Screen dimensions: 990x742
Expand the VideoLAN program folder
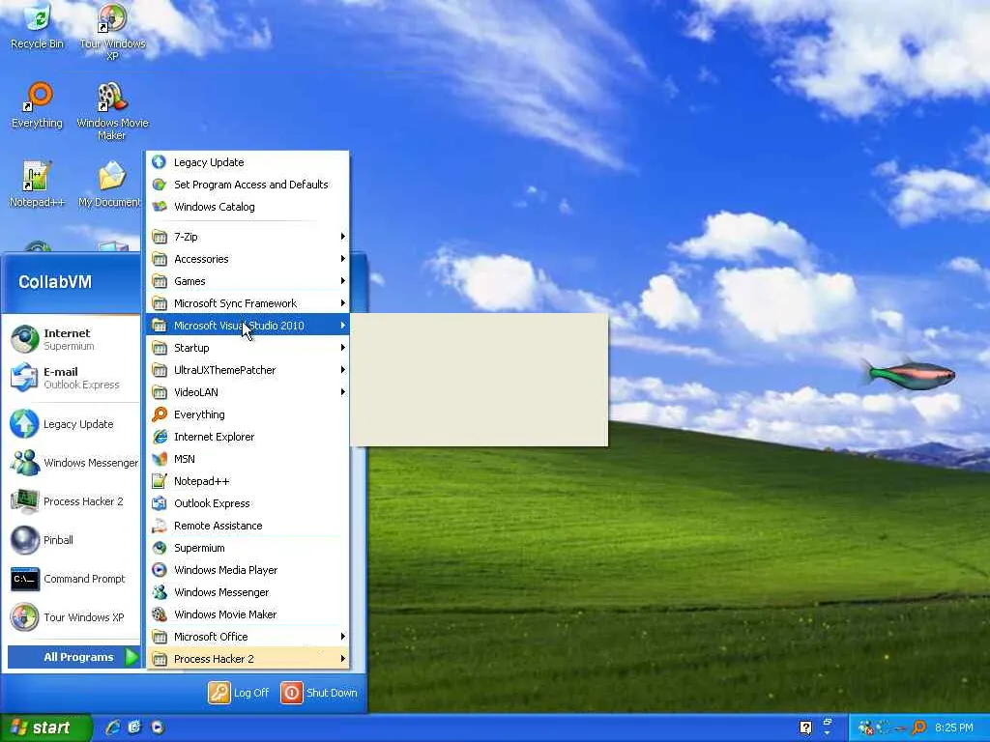[247, 392]
